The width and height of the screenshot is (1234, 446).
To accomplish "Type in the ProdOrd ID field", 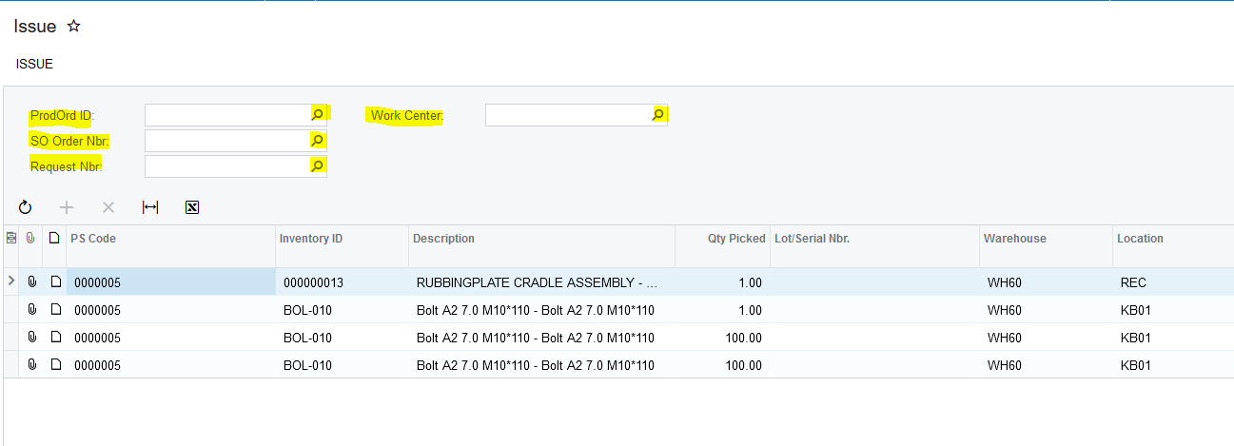I will tap(226, 115).
